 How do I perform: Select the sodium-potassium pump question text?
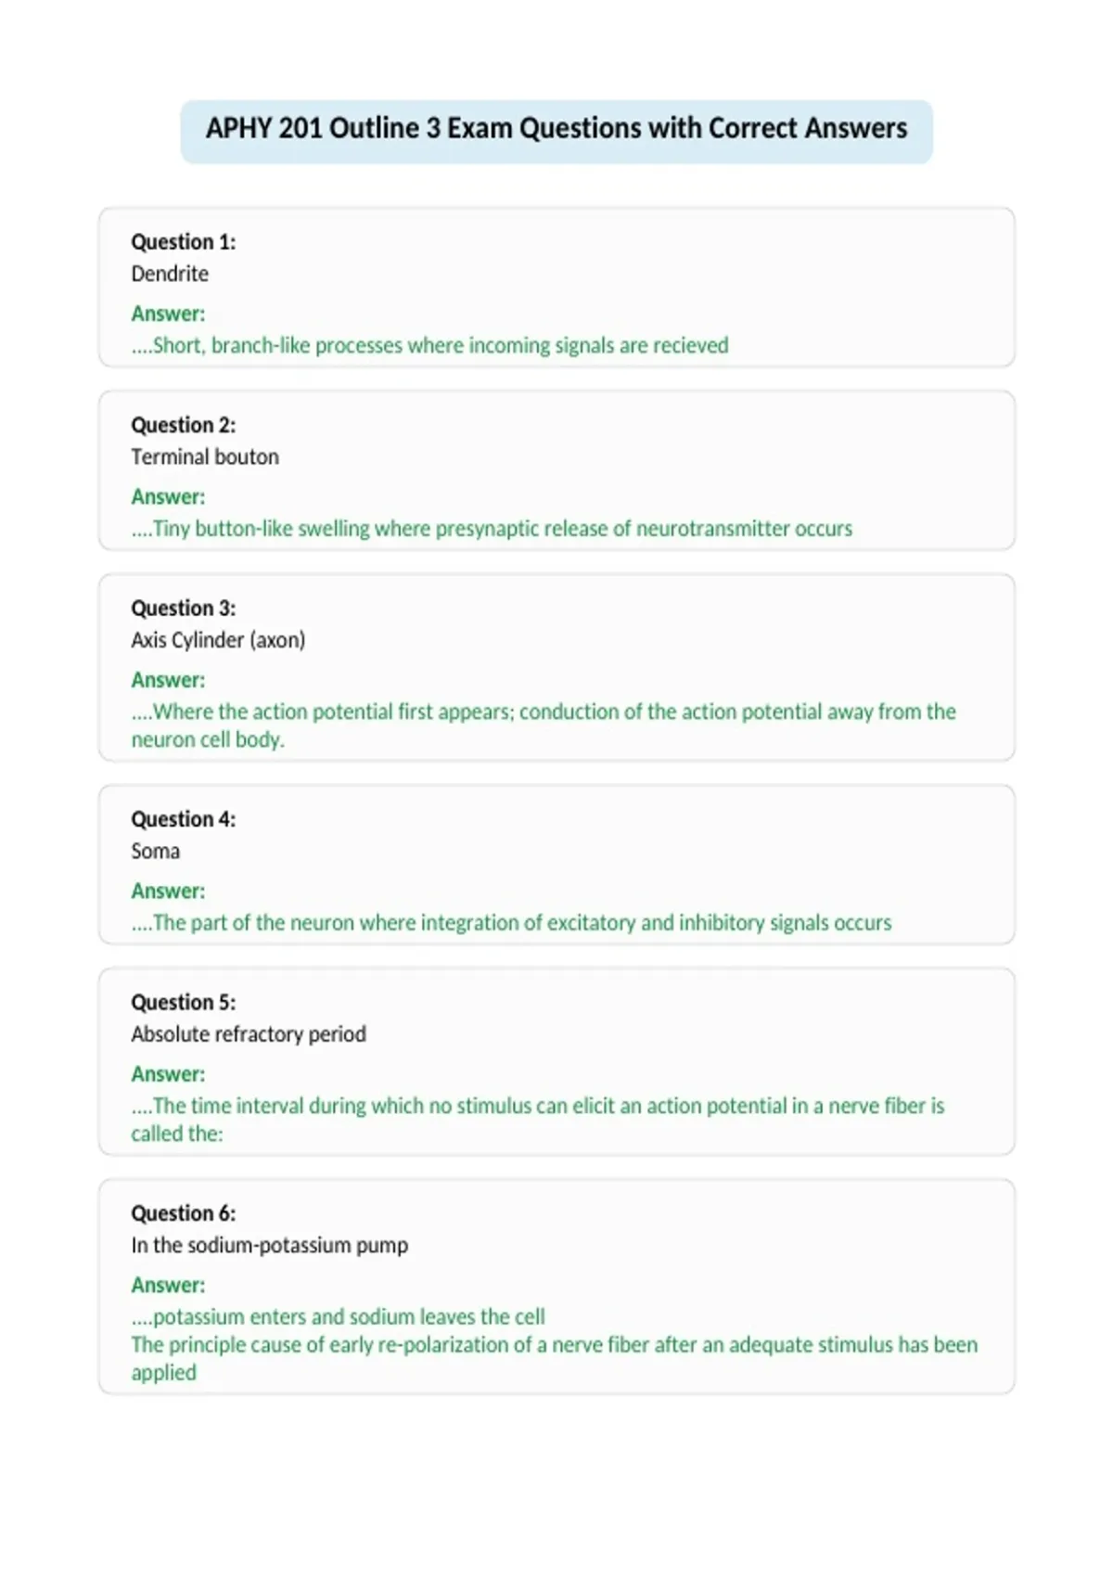(x=269, y=1245)
